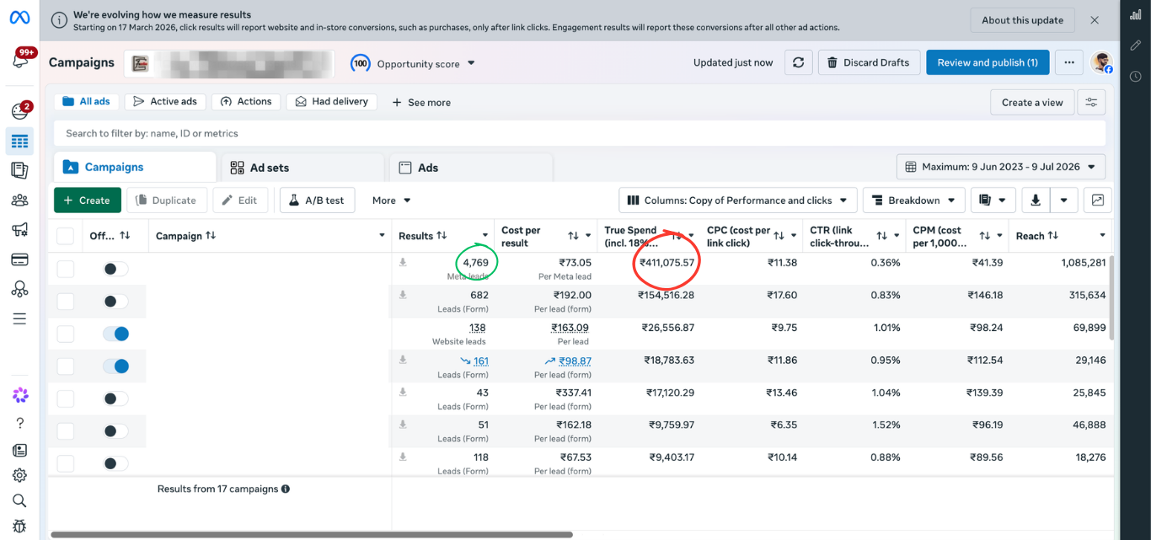Click Discard Drafts
Viewport: 1151px width, 540px height.
869,62
